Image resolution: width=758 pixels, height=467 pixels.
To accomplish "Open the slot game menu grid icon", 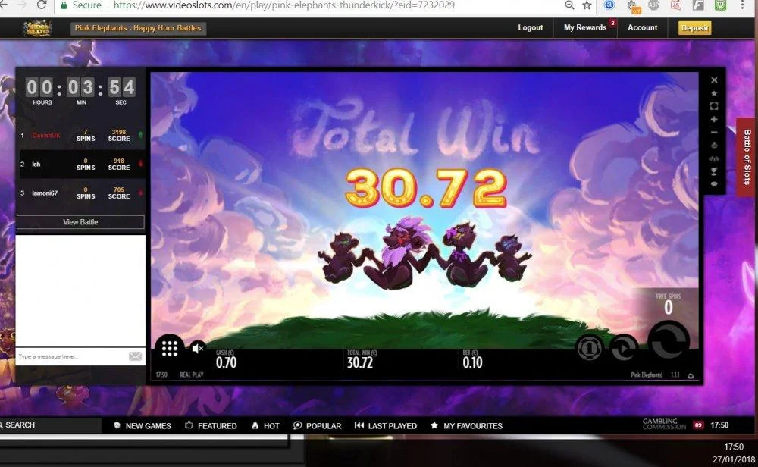I will [x=170, y=348].
